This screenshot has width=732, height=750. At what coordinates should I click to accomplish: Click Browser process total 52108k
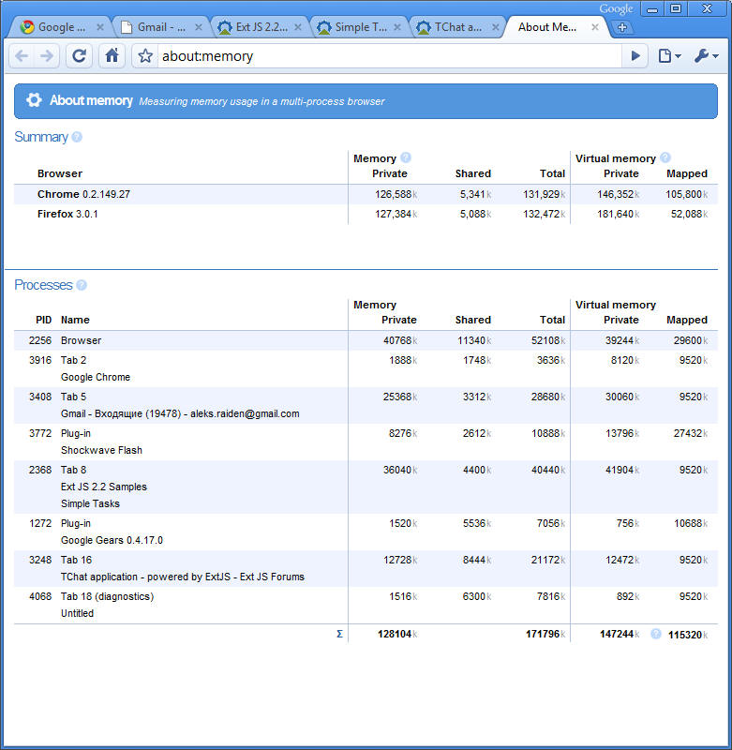tap(548, 340)
